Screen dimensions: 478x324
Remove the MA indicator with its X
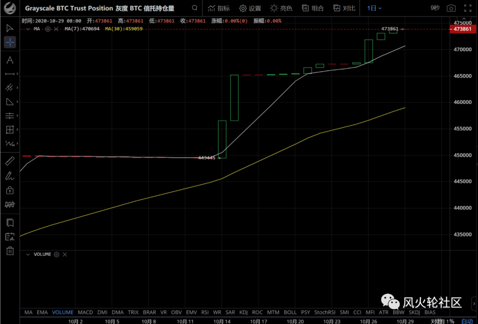point(56,29)
